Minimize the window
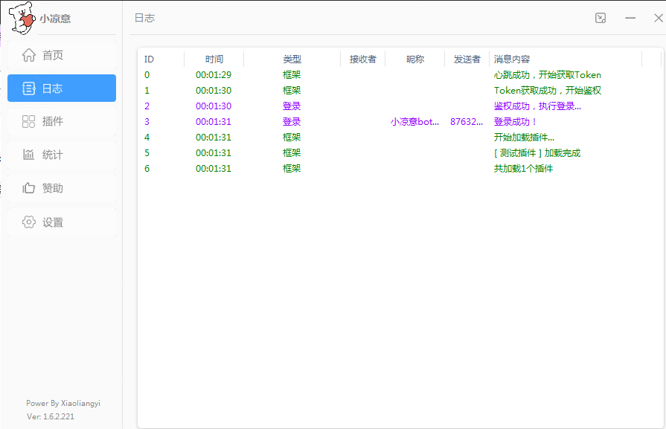Screen dimensions: 666x429 point(630,18)
